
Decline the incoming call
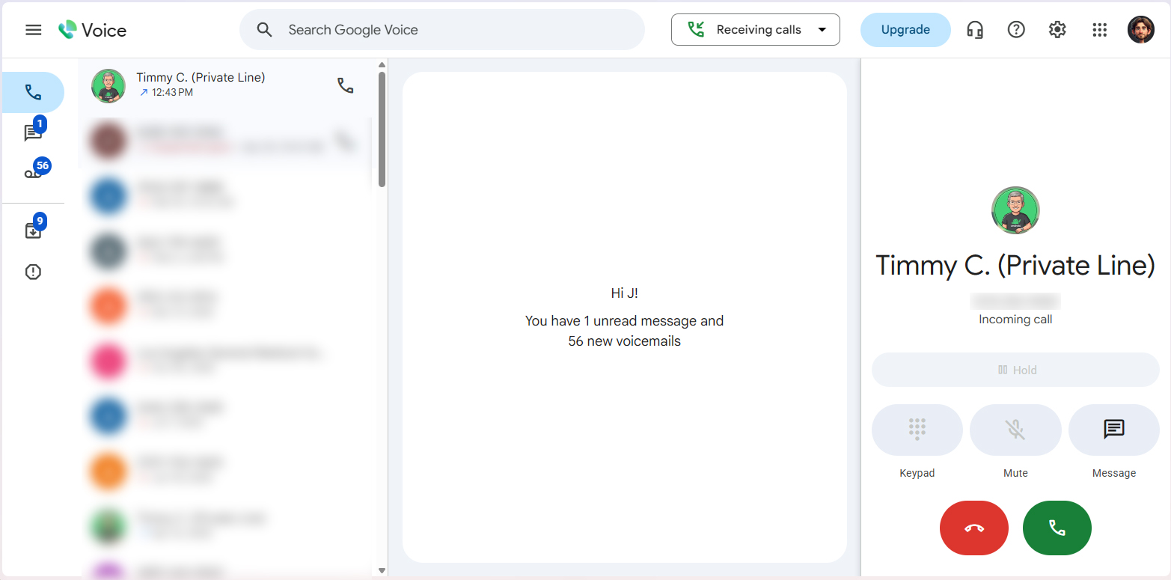pyautogui.click(x=974, y=528)
